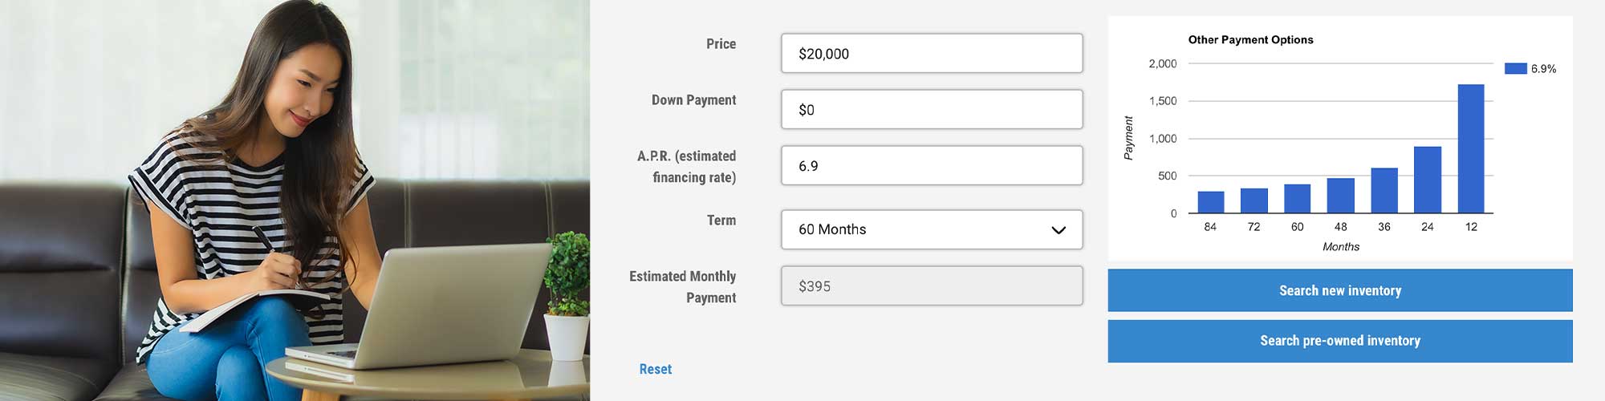Click the Down Payment input field
Screen dimensions: 1605x401
(931, 110)
